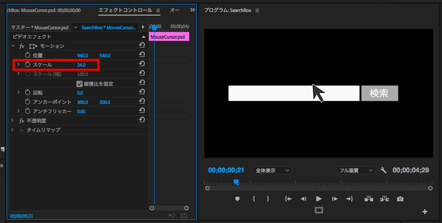Open the 全体表示 zoom level dropdown
442x223 pixels.
[x=272, y=170]
